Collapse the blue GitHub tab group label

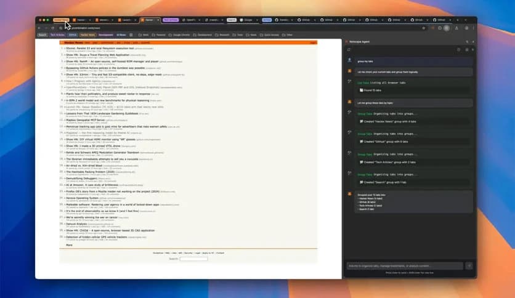click(x=267, y=20)
